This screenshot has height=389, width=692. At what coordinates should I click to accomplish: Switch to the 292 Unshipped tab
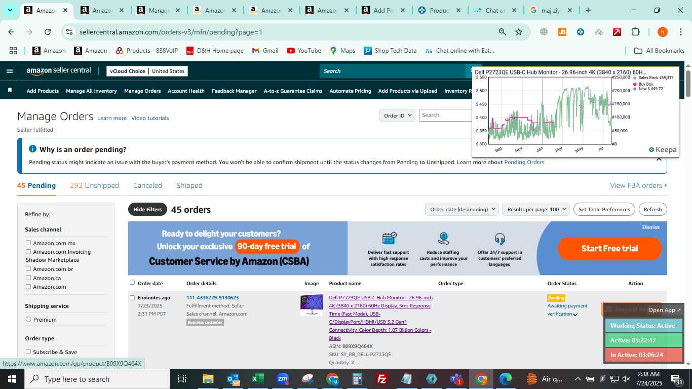coord(94,185)
